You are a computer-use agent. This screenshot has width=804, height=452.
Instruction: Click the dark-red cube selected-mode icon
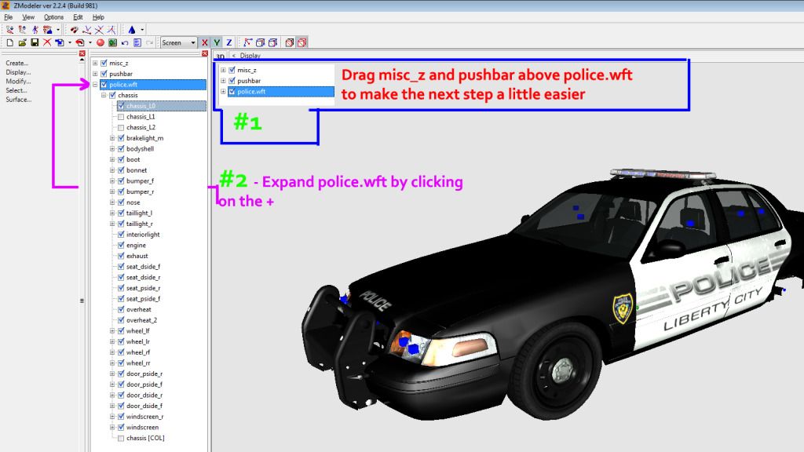(x=290, y=42)
